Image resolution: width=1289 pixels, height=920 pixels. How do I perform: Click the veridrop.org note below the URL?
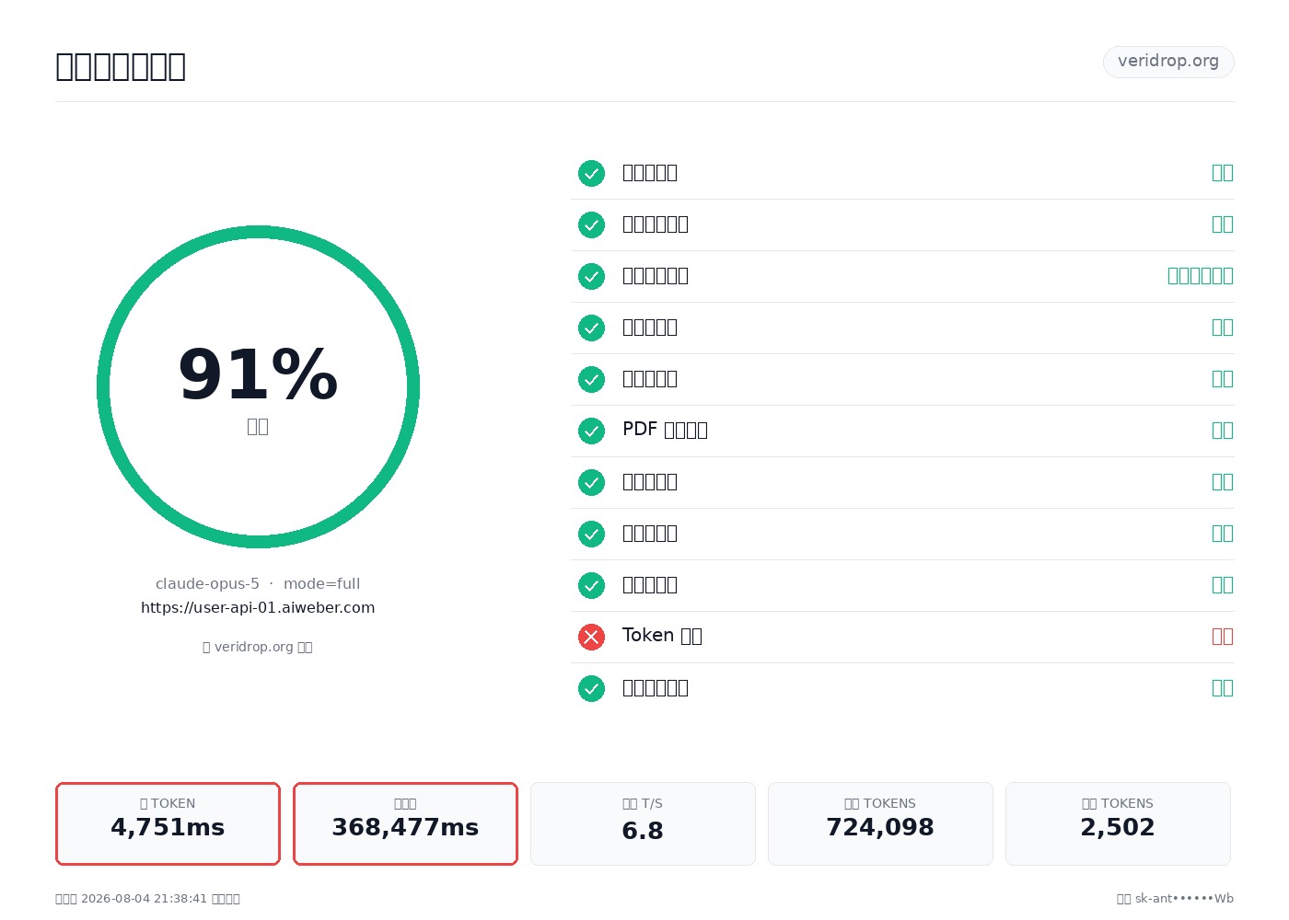pos(258,647)
